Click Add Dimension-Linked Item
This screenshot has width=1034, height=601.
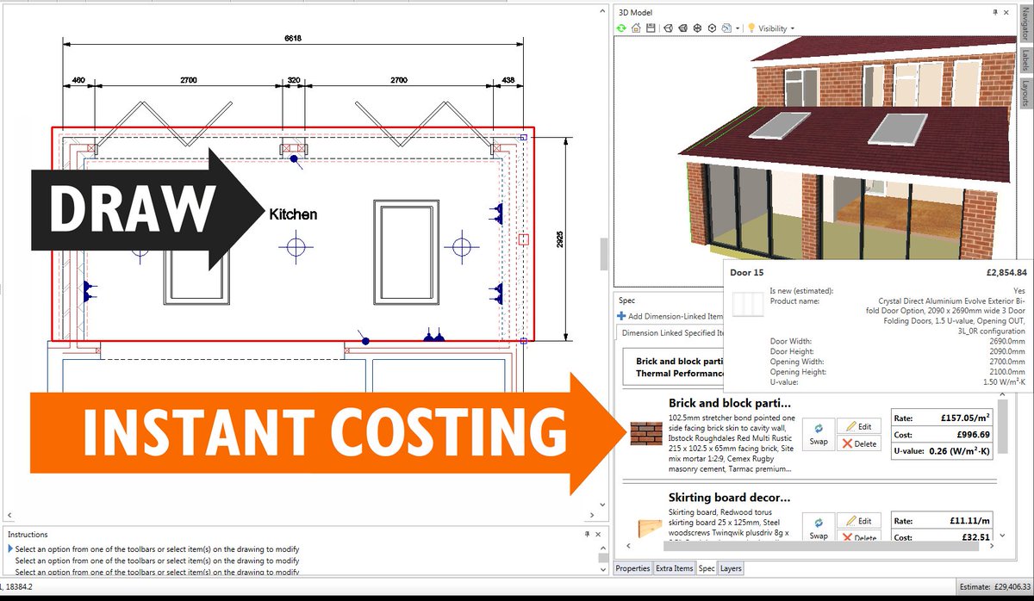(x=670, y=317)
